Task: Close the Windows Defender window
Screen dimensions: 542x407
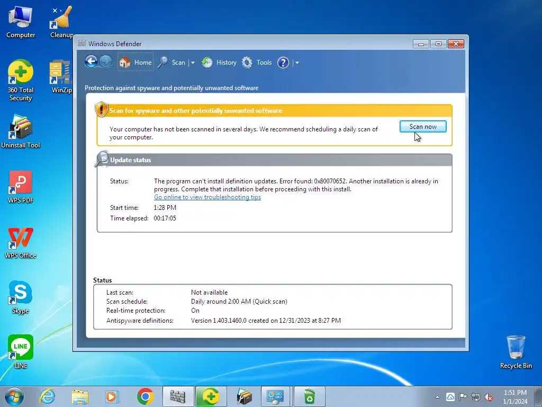Action: [456, 44]
